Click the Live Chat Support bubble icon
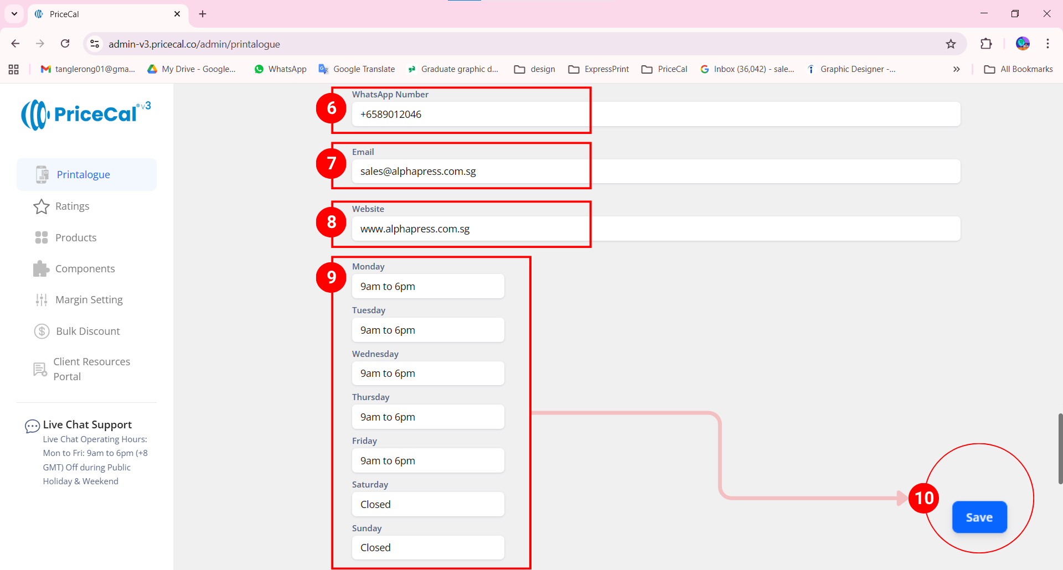The width and height of the screenshot is (1063, 570). [x=32, y=426]
